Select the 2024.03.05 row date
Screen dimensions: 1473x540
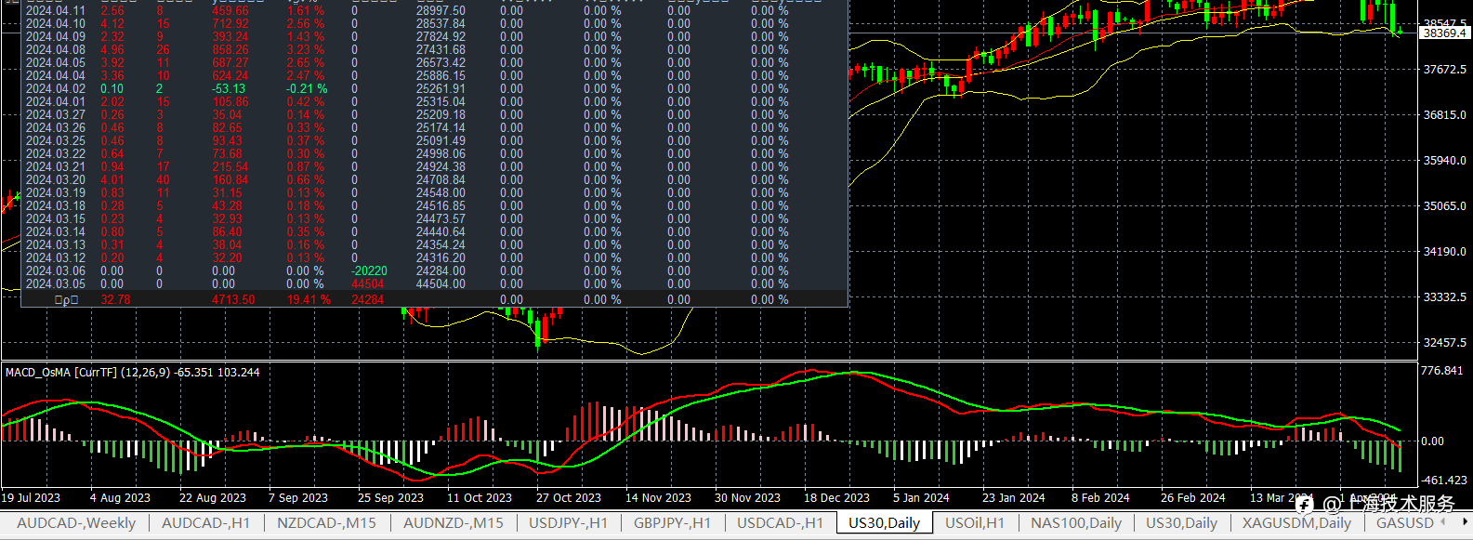pos(55,284)
